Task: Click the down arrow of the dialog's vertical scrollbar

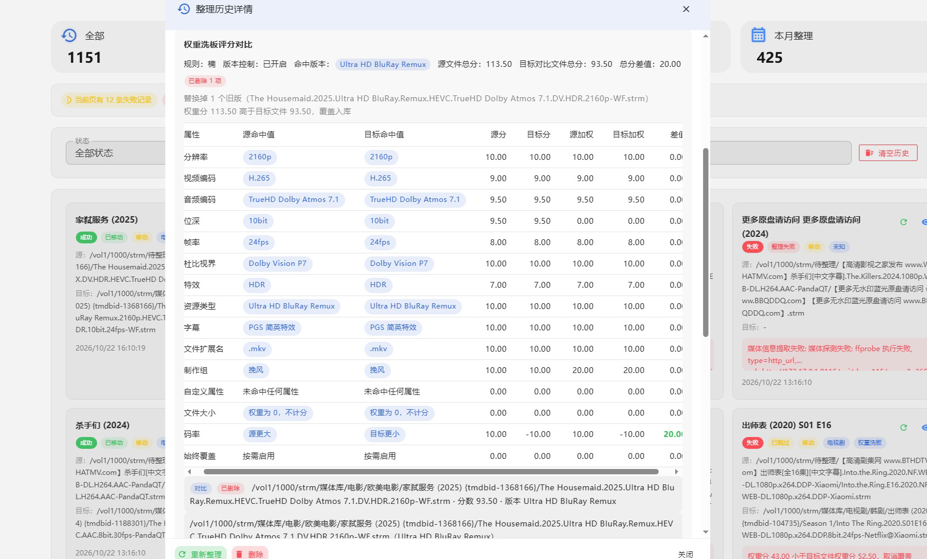Action: (x=705, y=532)
